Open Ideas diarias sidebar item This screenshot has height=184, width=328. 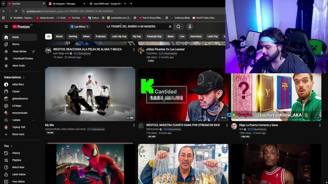[x=19, y=51]
